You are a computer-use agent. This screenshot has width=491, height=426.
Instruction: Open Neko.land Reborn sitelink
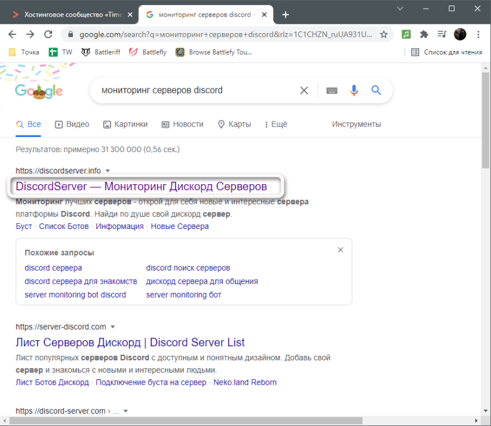click(245, 382)
